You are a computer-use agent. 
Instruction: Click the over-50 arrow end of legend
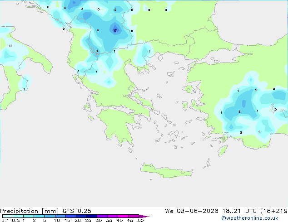pyautogui.click(x=144, y=217)
